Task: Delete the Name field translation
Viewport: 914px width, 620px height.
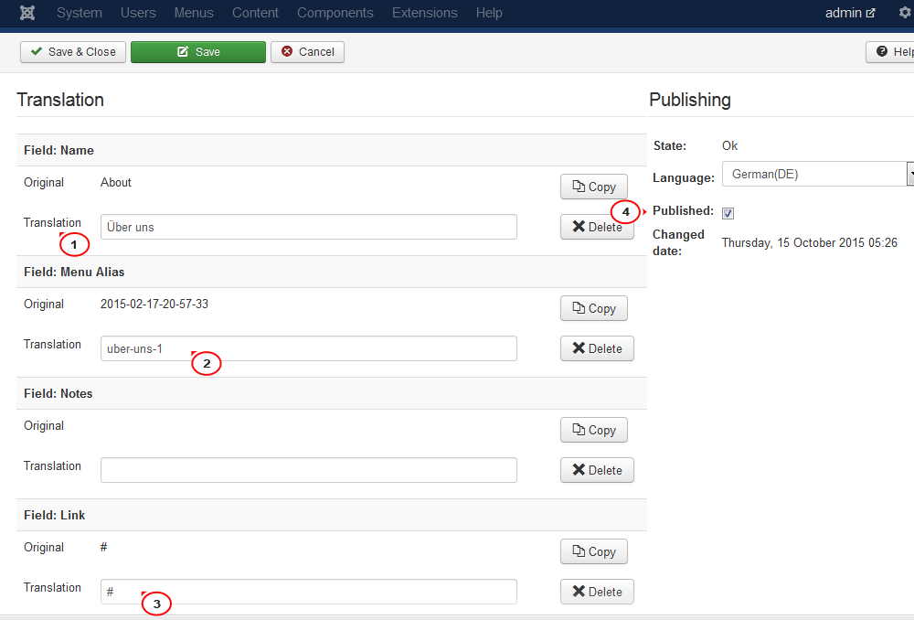Action: coord(597,227)
